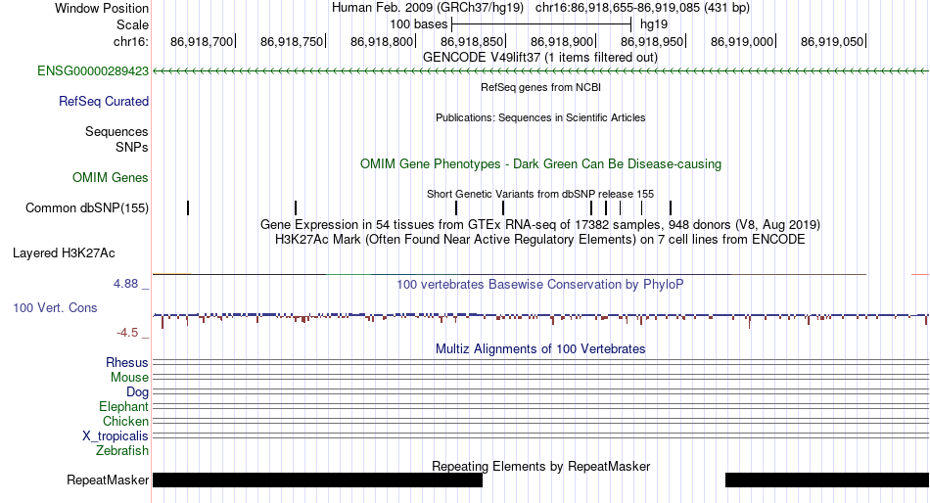Click the chr16: ruler label
930x503 pixels.
[x=131, y=41]
